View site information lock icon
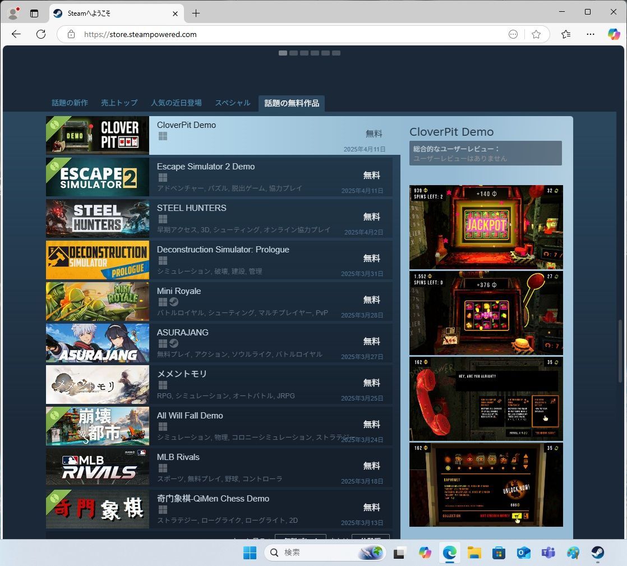 [x=71, y=34]
